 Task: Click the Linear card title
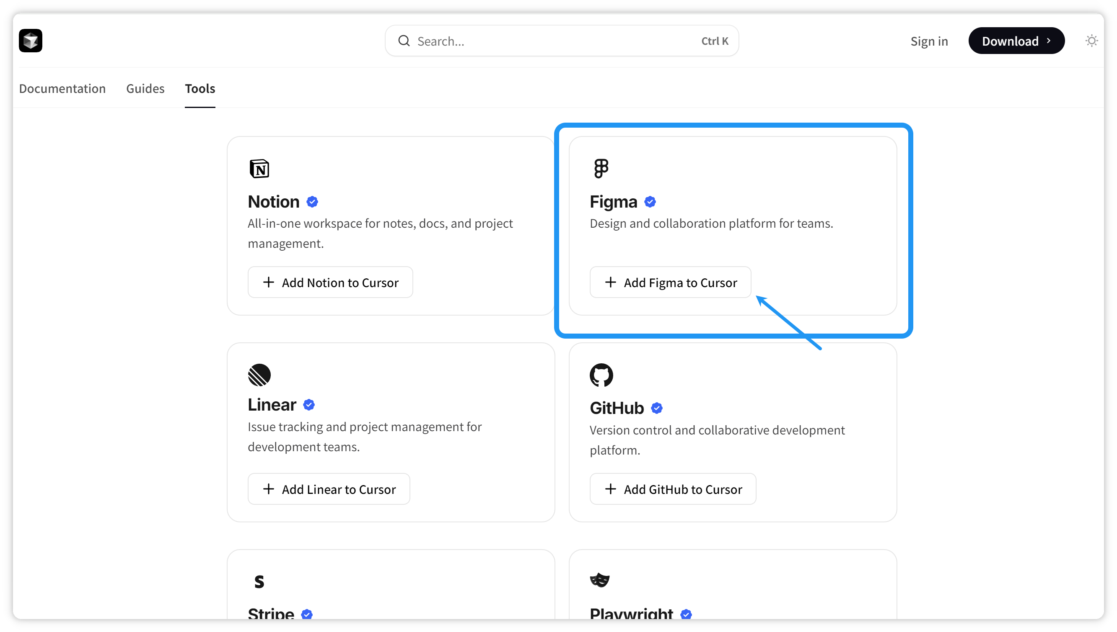click(272, 405)
